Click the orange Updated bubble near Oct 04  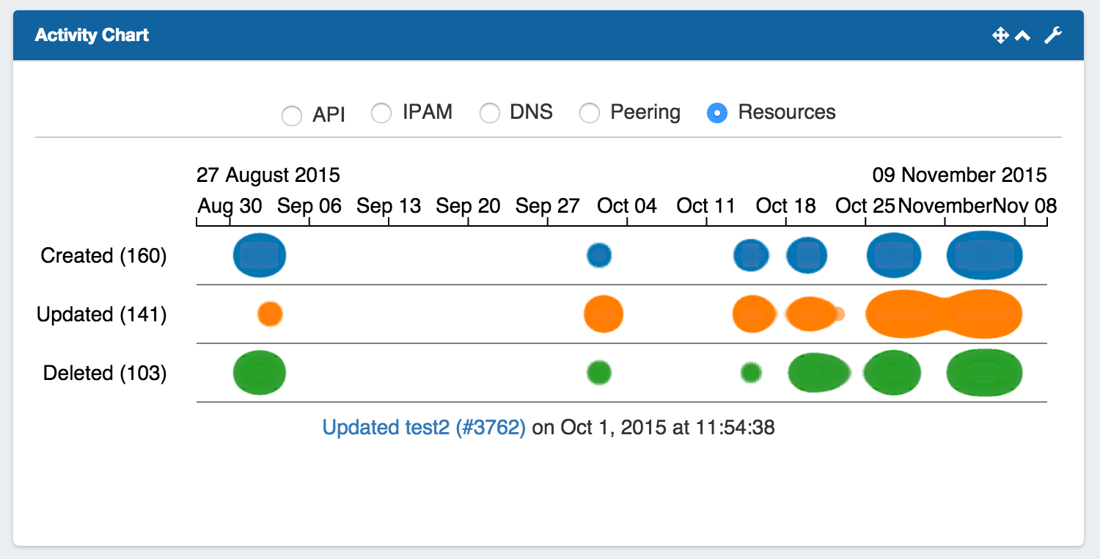[604, 314]
